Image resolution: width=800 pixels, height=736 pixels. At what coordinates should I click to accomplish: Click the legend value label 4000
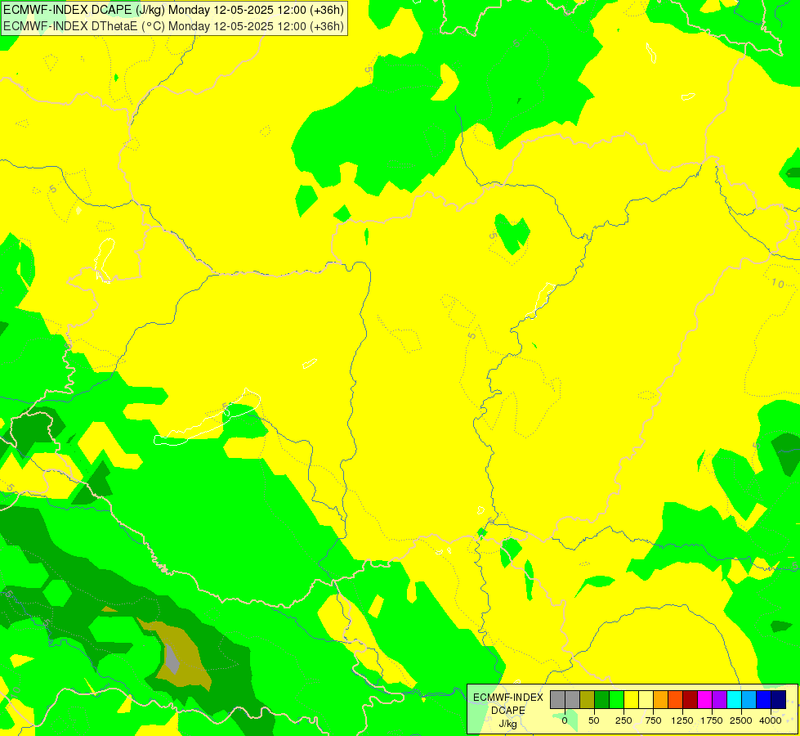771,720
